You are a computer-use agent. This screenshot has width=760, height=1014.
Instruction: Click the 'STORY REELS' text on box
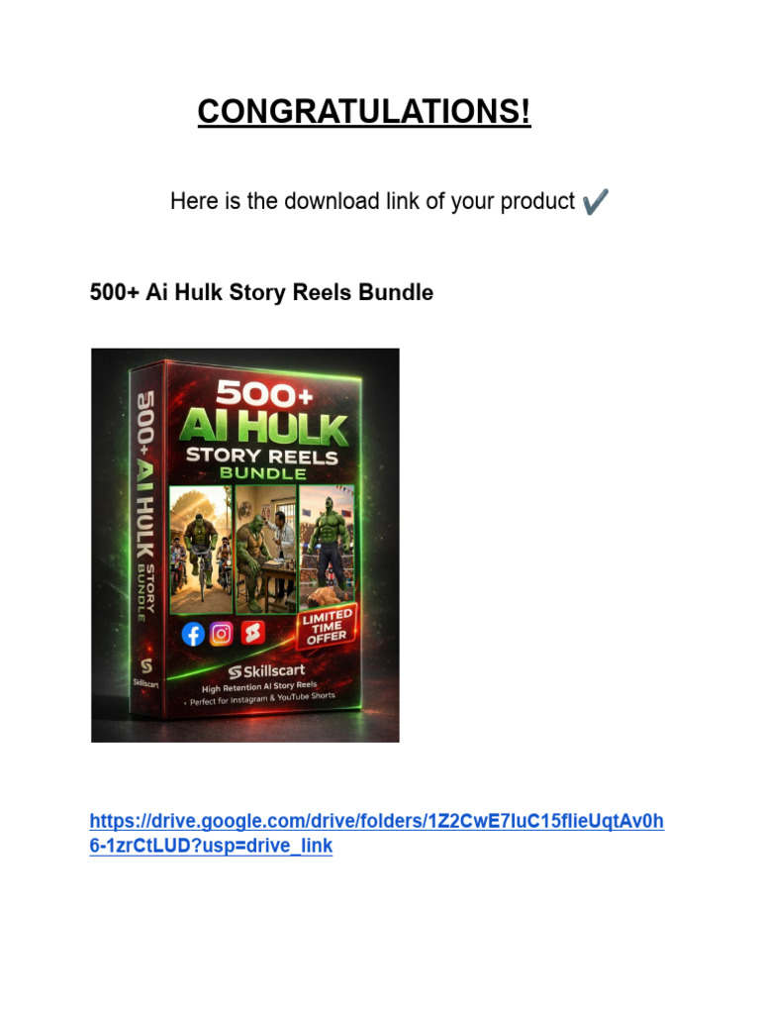coord(261,456)
